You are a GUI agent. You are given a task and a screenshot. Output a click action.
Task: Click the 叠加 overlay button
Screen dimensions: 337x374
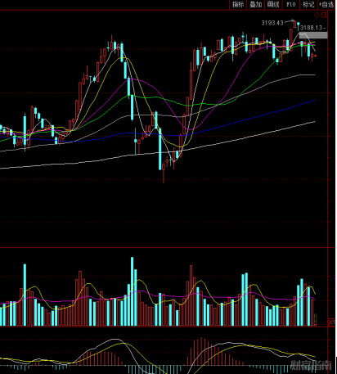(255, 4)
